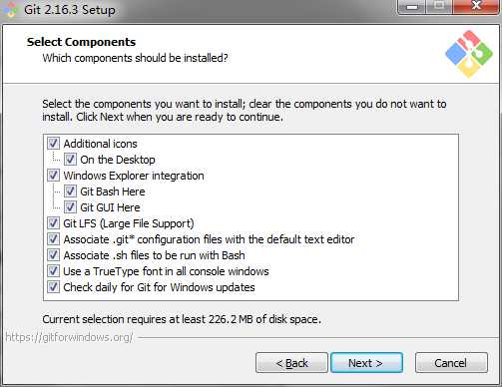The image size is (502, 387).
Task: Toggle the On the Desktop checkbox
Action: [70, 160]
